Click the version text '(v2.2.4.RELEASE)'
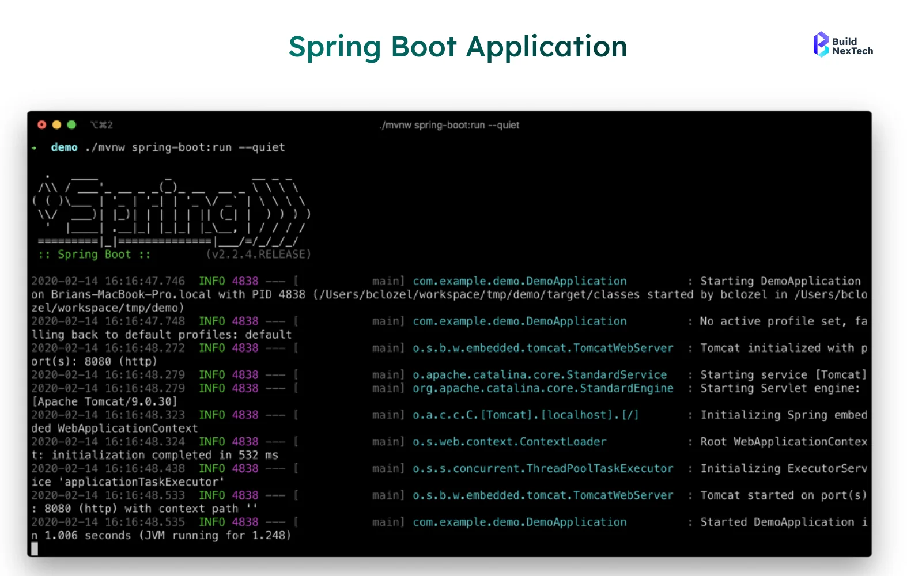The image size is (907, 576). point(258,255)
